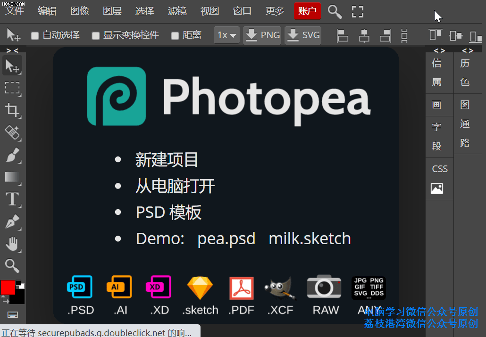Image resolution: width=486 pixels, height=337 pixels.
Task: Click the .AI format icon
Action: click(119, 287)
